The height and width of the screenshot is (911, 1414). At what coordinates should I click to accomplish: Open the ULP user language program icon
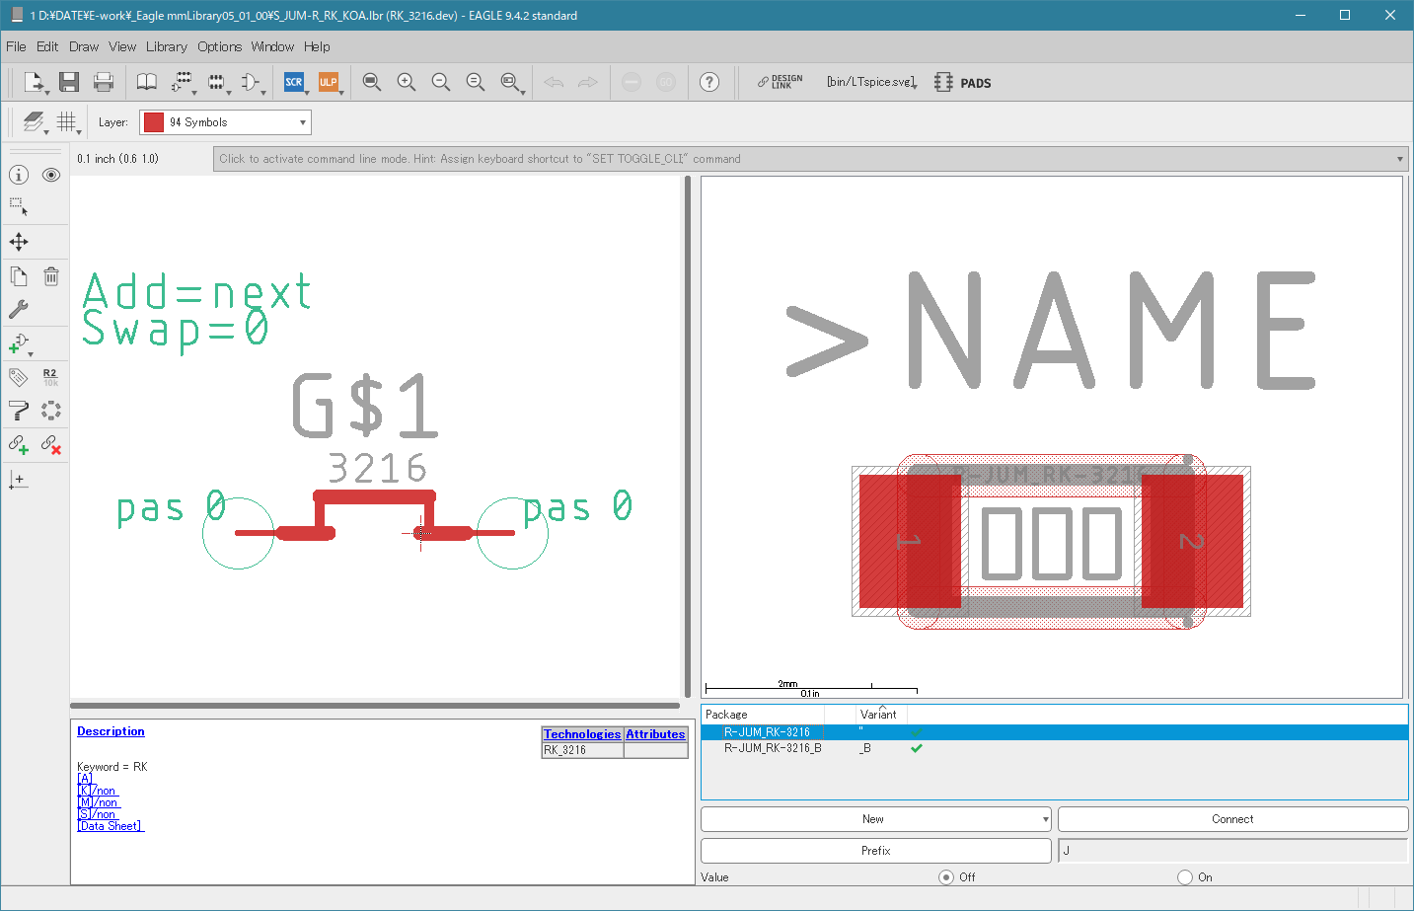329,82
